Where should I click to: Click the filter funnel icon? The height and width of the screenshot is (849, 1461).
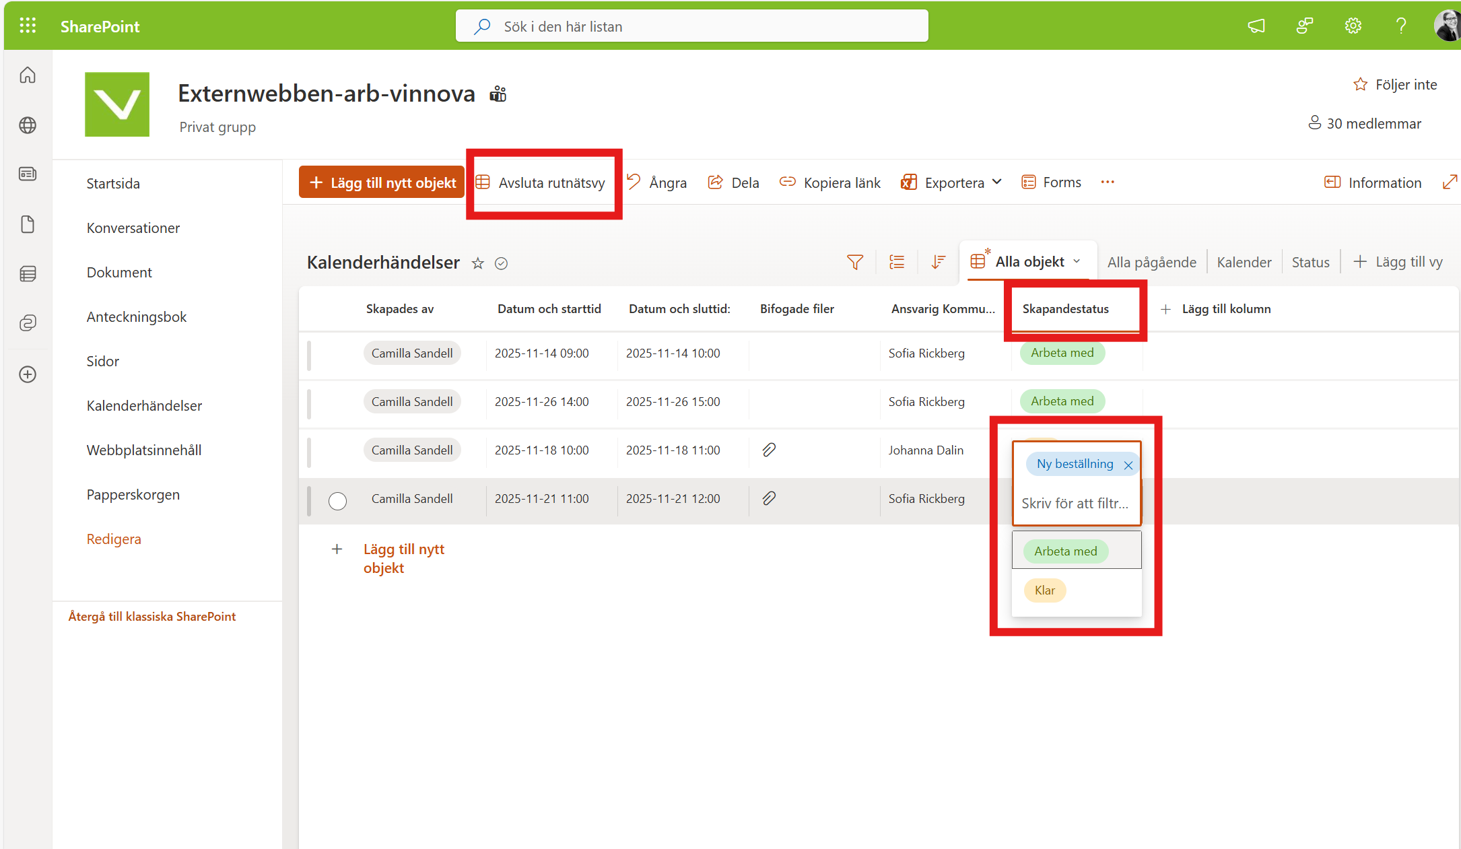pyautogui.click(x=854, y=262)
